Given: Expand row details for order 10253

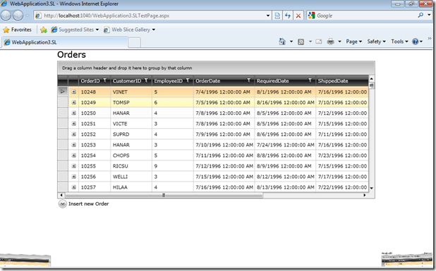Looking at the screenshot, I should (x=73, y=145).
